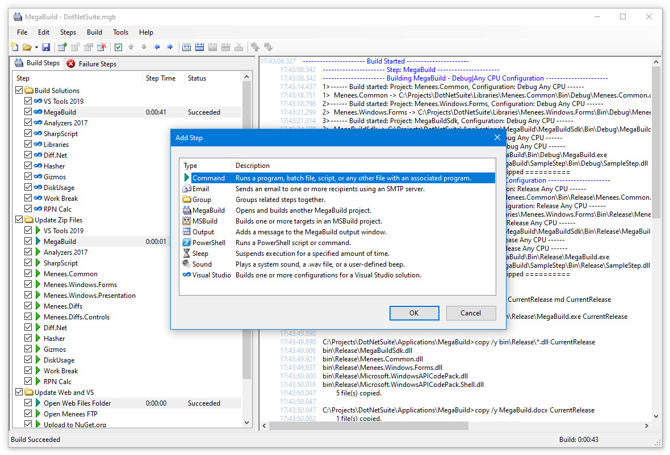Click the Save project floppy disk icon
This screenshot has width=670, height=455.
click(x=46, y=47)
